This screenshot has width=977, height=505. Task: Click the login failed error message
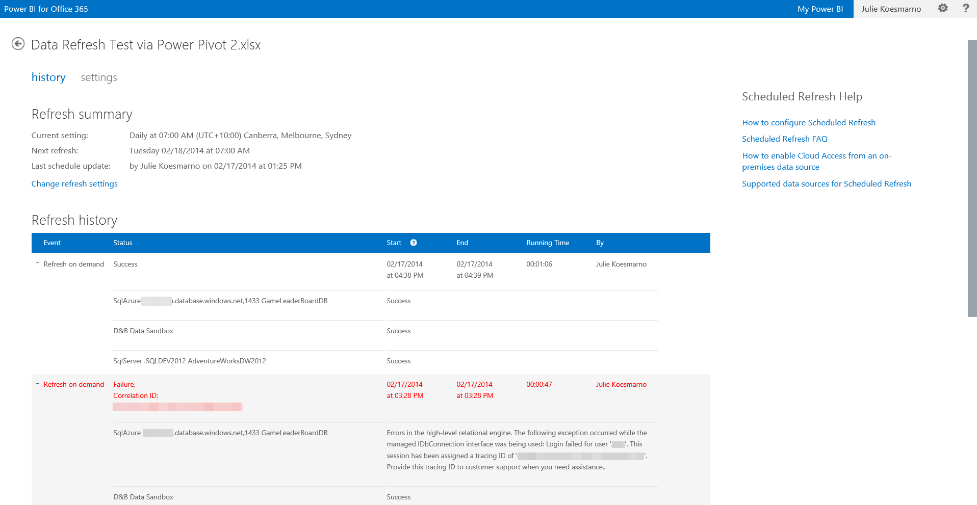click(517, 450)
